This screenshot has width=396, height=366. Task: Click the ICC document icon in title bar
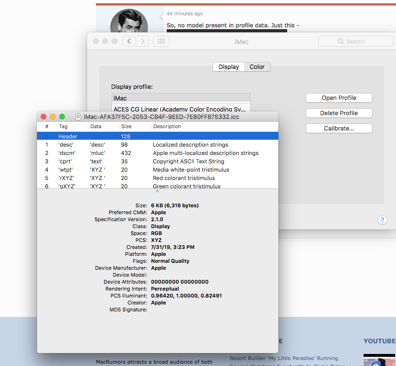[78, 117]
